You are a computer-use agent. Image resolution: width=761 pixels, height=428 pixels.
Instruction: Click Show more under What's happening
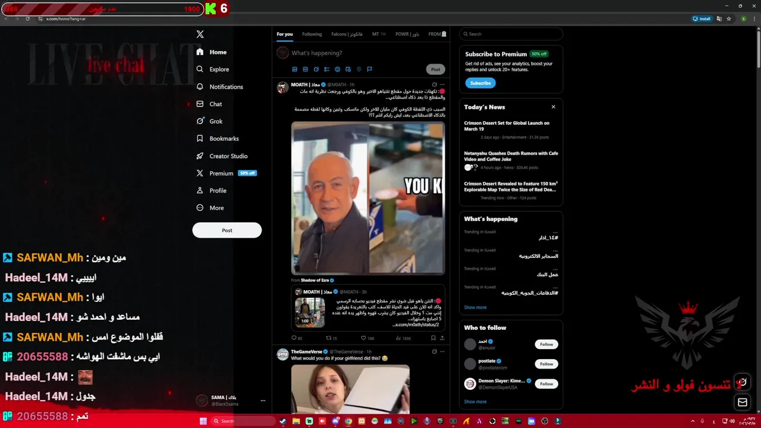[x=475, y=307]
